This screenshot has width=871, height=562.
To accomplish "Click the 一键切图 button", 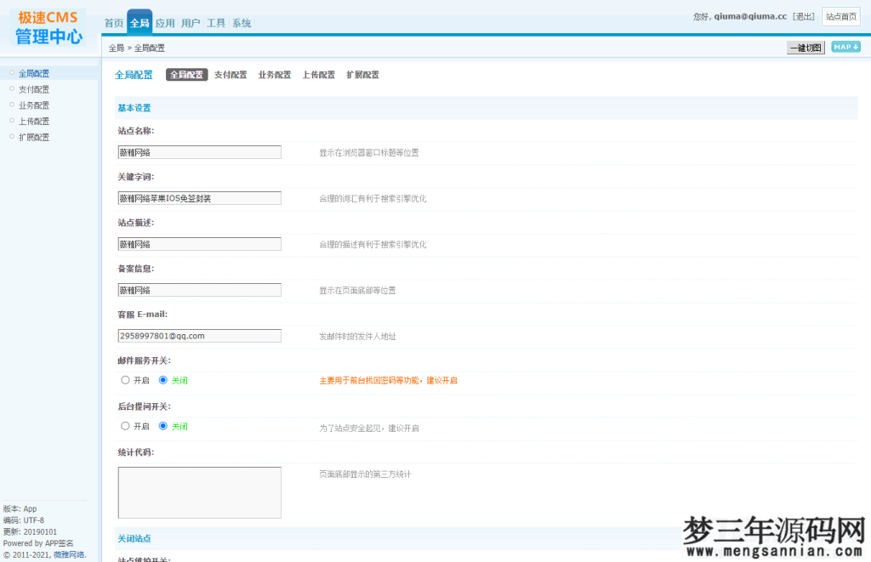I will tap(804, 48).
